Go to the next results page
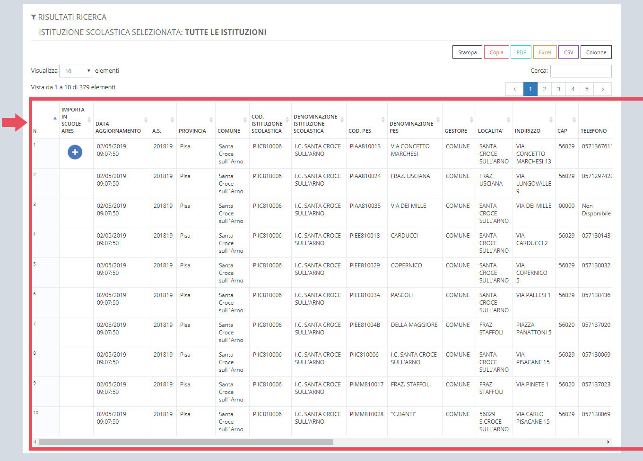643x461 pixels. click(x=602, y=89)
